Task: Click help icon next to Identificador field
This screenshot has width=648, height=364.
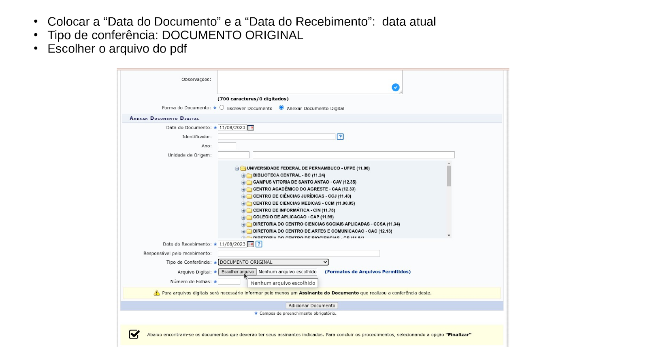Action: [x=340, y=137]
